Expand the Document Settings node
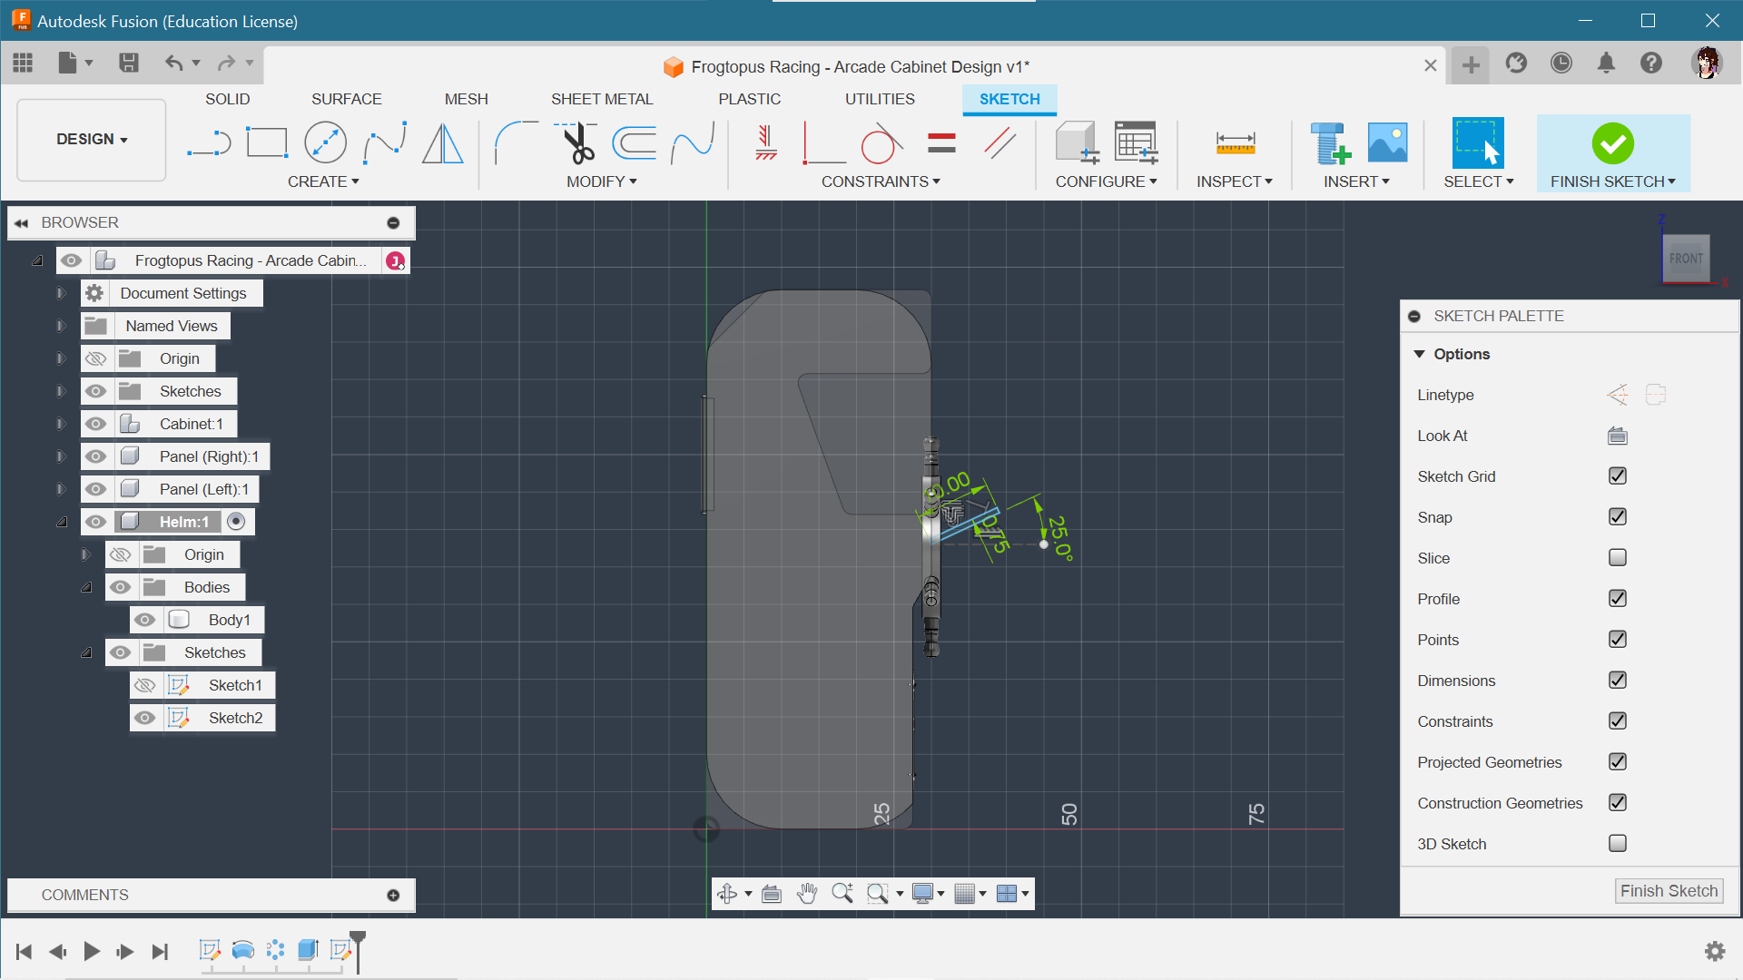1743x980 pixels. click(x=61, y=293)
